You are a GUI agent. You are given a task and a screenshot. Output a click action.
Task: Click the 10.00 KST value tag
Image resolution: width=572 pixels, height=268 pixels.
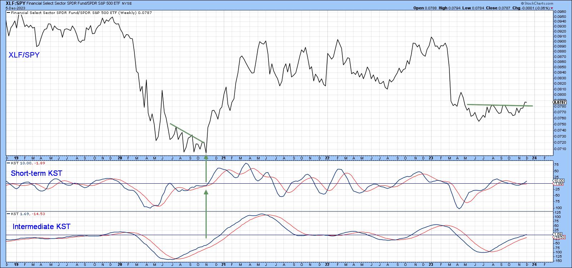pos(559,181)
